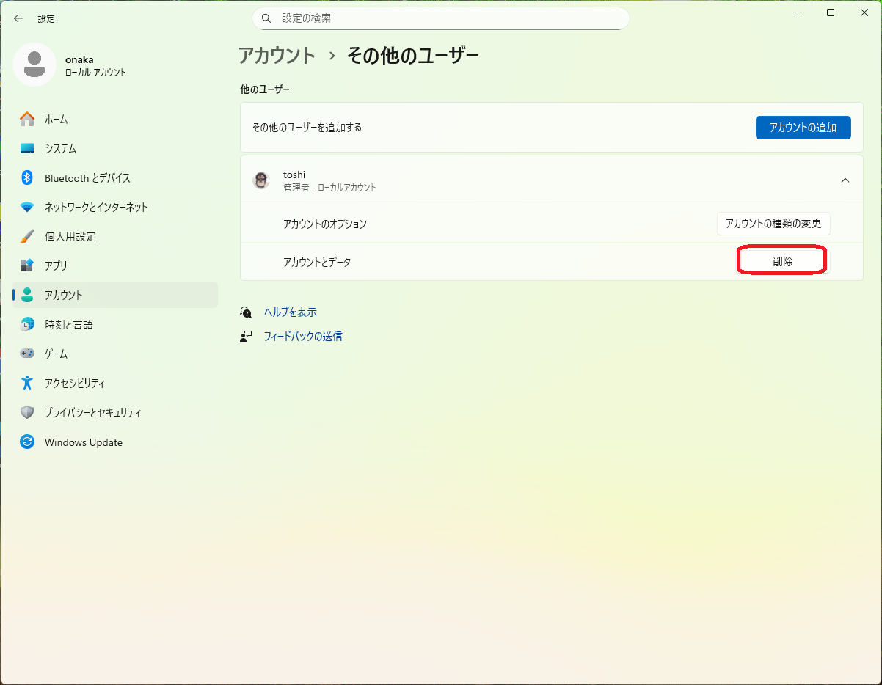This screenshot has width=882, height=685.
Task: Minimize the 設定 window
Action: [796, 12]
